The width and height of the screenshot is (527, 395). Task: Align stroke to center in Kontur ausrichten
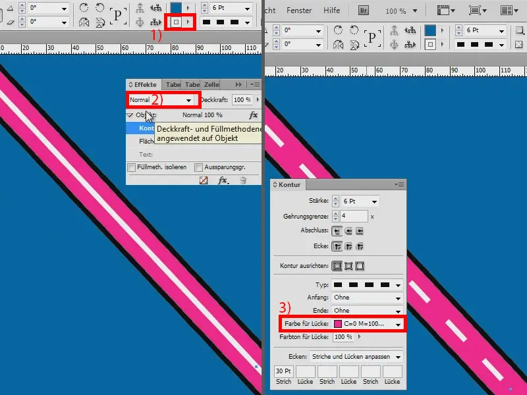337,266
